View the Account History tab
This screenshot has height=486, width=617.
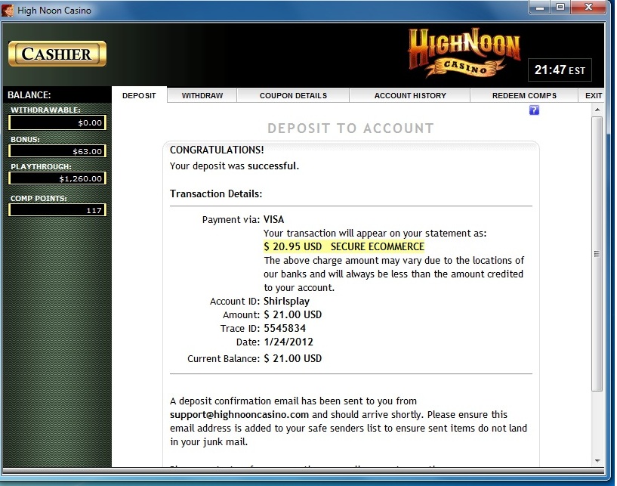pos(410,96)
